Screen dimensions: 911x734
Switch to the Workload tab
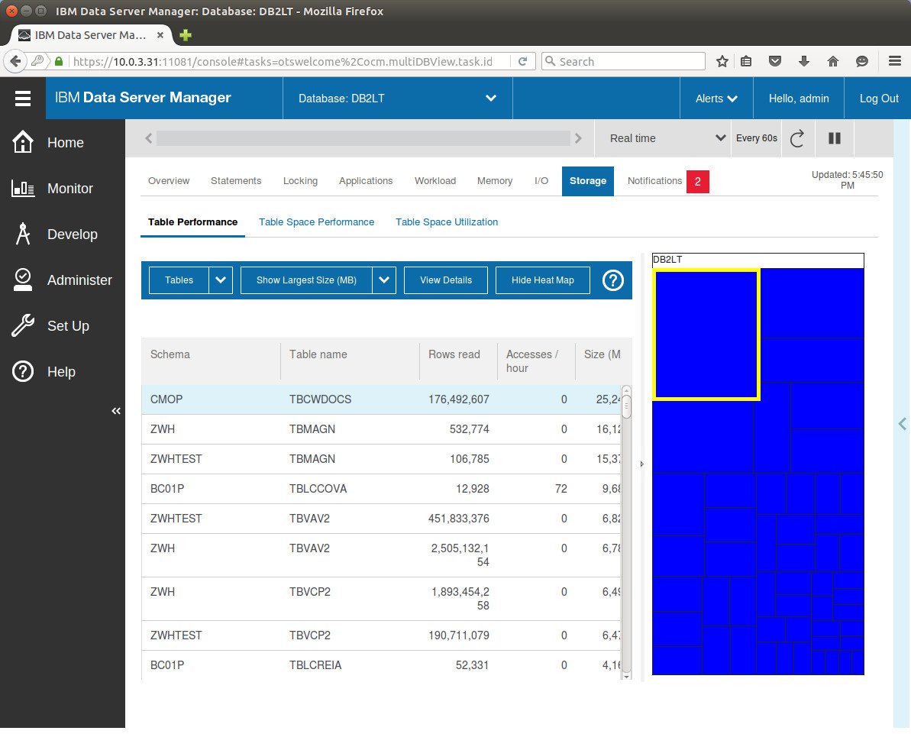tap(435, 181)
